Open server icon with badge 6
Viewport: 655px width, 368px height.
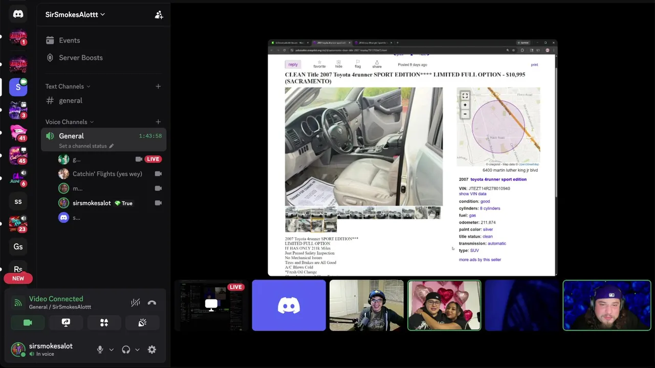(x=18, y=178)
